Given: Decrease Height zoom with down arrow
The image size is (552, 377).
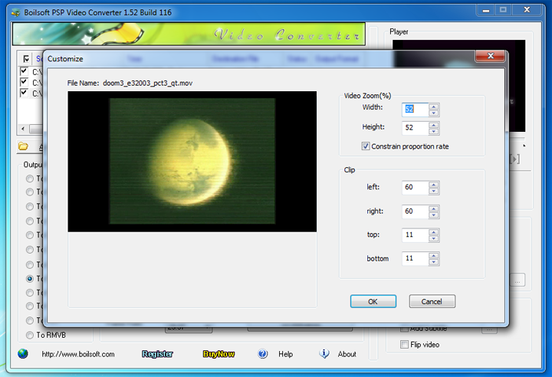Looking at the screenshot, I should click(x=434, y=131).
